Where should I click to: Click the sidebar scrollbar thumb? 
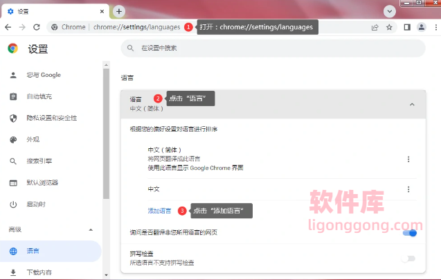[x=106, y=134]
